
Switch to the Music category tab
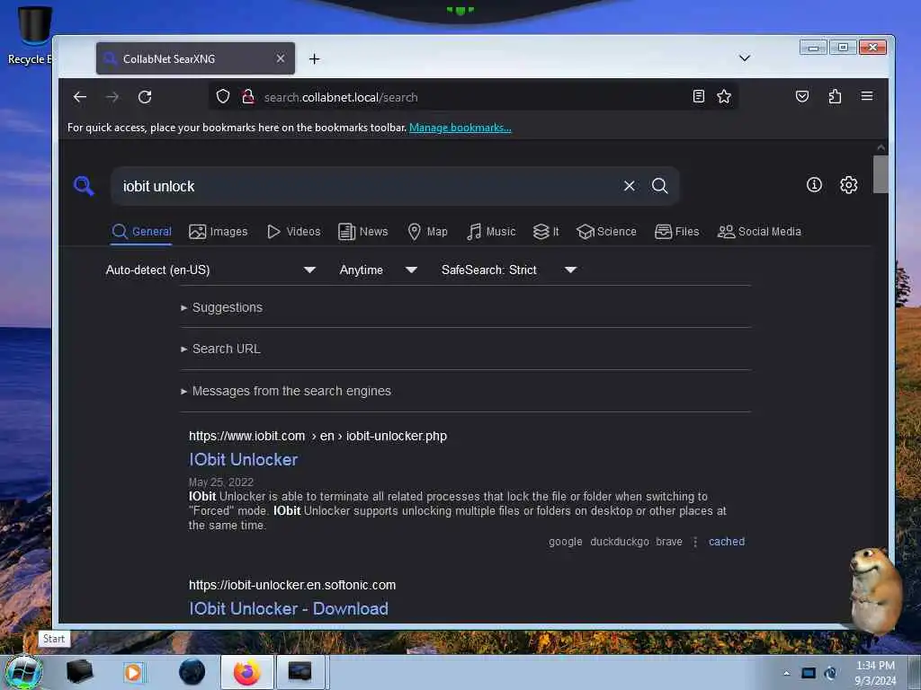tap(491, 232)
